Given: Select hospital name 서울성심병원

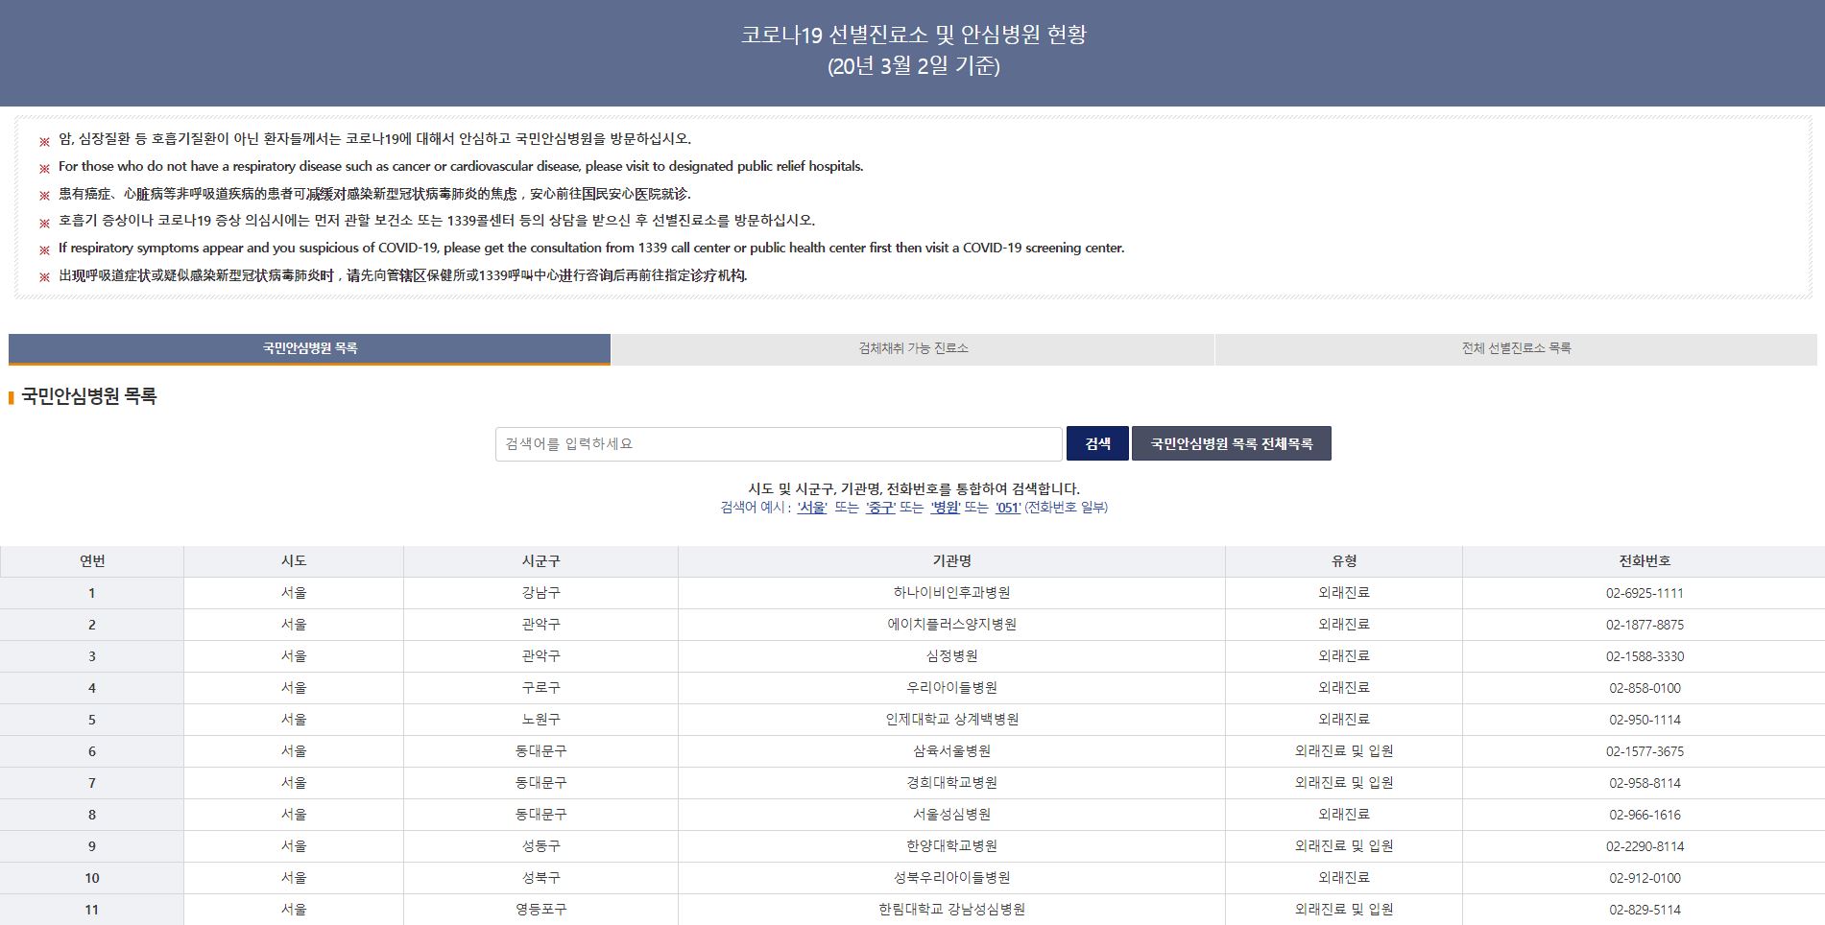Looking at the screenshot, I should pos(951,815).
